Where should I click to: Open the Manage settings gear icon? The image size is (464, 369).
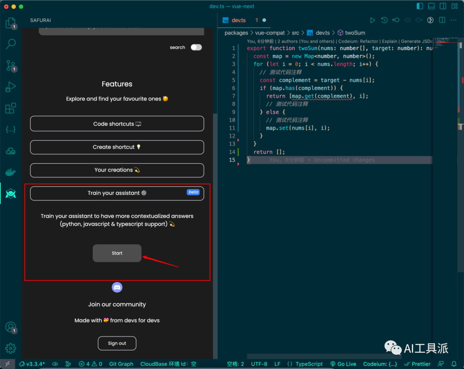click(x=11, y=348)
